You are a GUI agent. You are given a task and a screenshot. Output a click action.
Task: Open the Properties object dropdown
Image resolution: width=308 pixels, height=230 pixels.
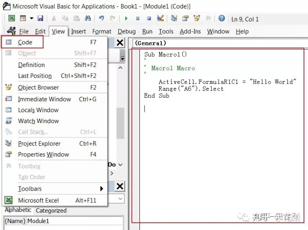point(120,199)
